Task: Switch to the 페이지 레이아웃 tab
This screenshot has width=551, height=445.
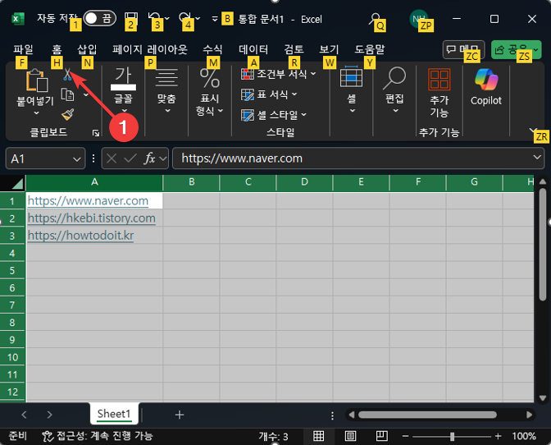Action: (x=150, y=49)
